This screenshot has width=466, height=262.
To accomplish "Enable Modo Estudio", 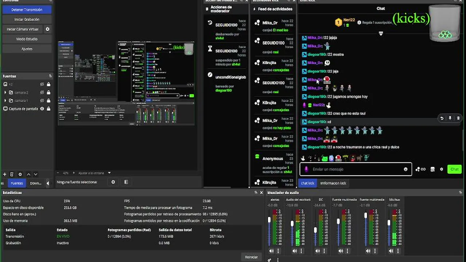I will [27, 39].
